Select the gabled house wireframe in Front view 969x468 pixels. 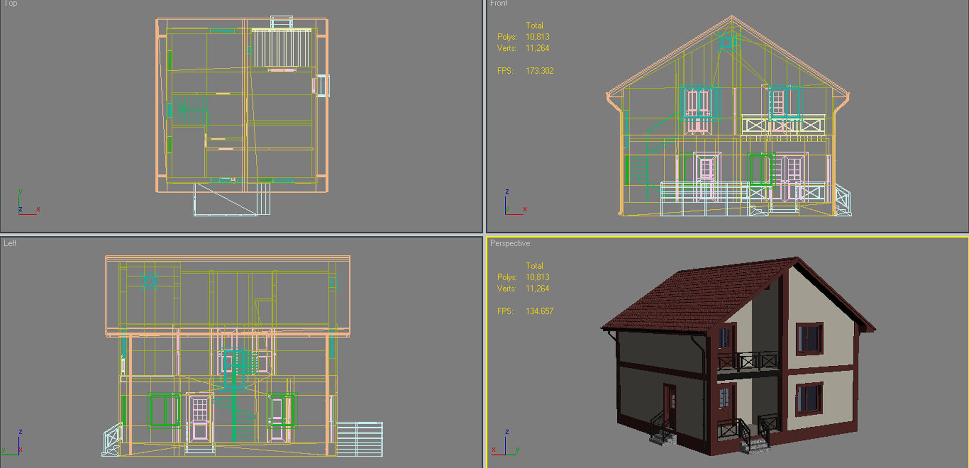coord(728,115)
